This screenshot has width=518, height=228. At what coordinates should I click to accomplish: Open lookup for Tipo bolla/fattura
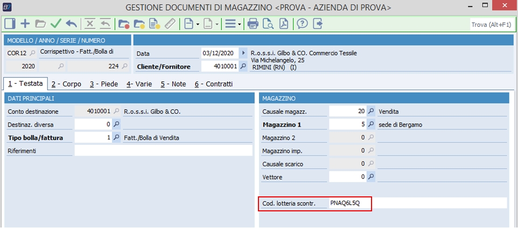(116, 137)
